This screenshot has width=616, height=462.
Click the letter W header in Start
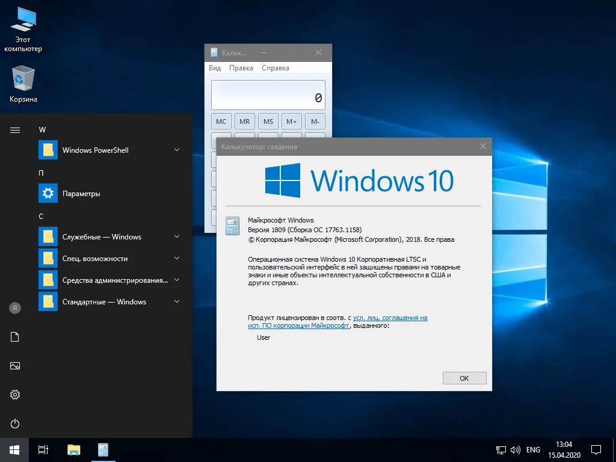[43, 130]
